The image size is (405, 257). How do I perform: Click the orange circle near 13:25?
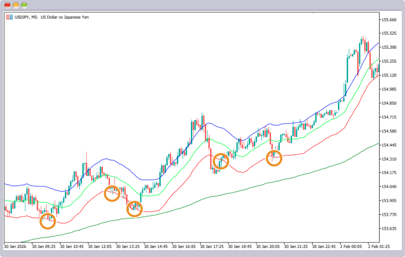click(x=135, y=209)
